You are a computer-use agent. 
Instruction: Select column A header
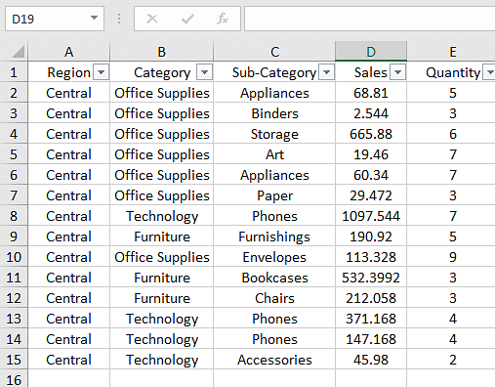click(x=68, y=52)
